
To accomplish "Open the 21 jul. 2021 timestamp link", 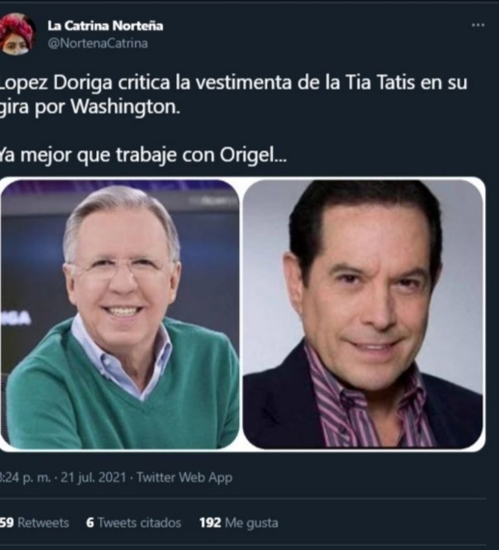I will pos(94,477).
